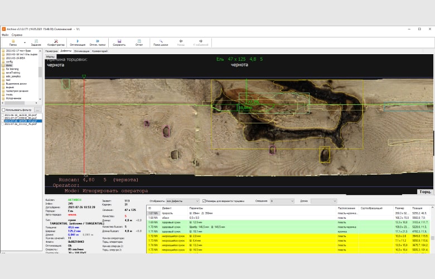Select the вырыв folder
The height and width of the screenshot is (279, 435).
coord(9,87)
